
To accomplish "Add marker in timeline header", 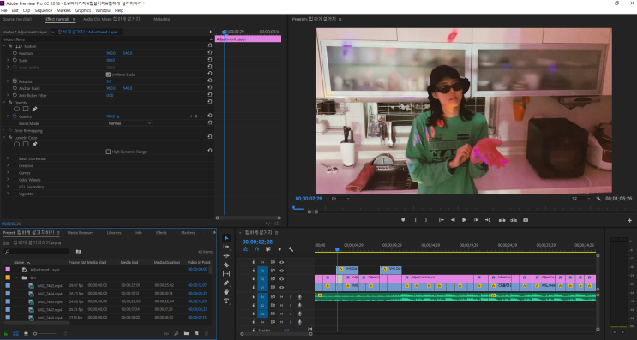I will click(x=279, y=249).
